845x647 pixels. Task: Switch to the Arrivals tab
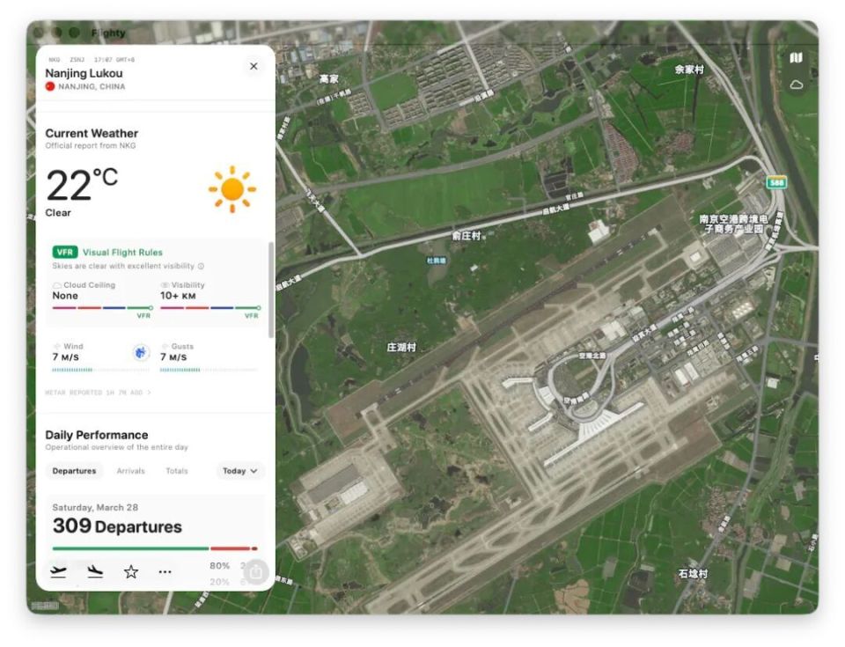click(131, 471)
